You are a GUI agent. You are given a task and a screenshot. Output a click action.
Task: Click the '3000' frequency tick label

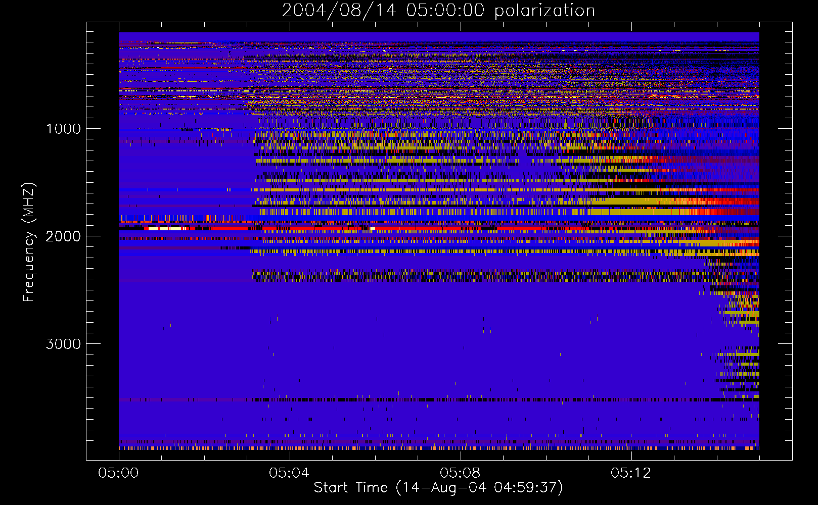pos(63,344)
